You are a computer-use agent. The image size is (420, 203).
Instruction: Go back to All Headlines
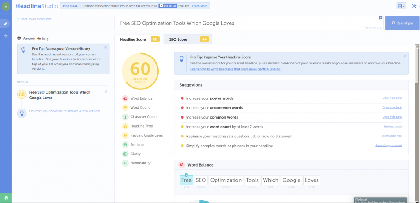tap(34, 19)
